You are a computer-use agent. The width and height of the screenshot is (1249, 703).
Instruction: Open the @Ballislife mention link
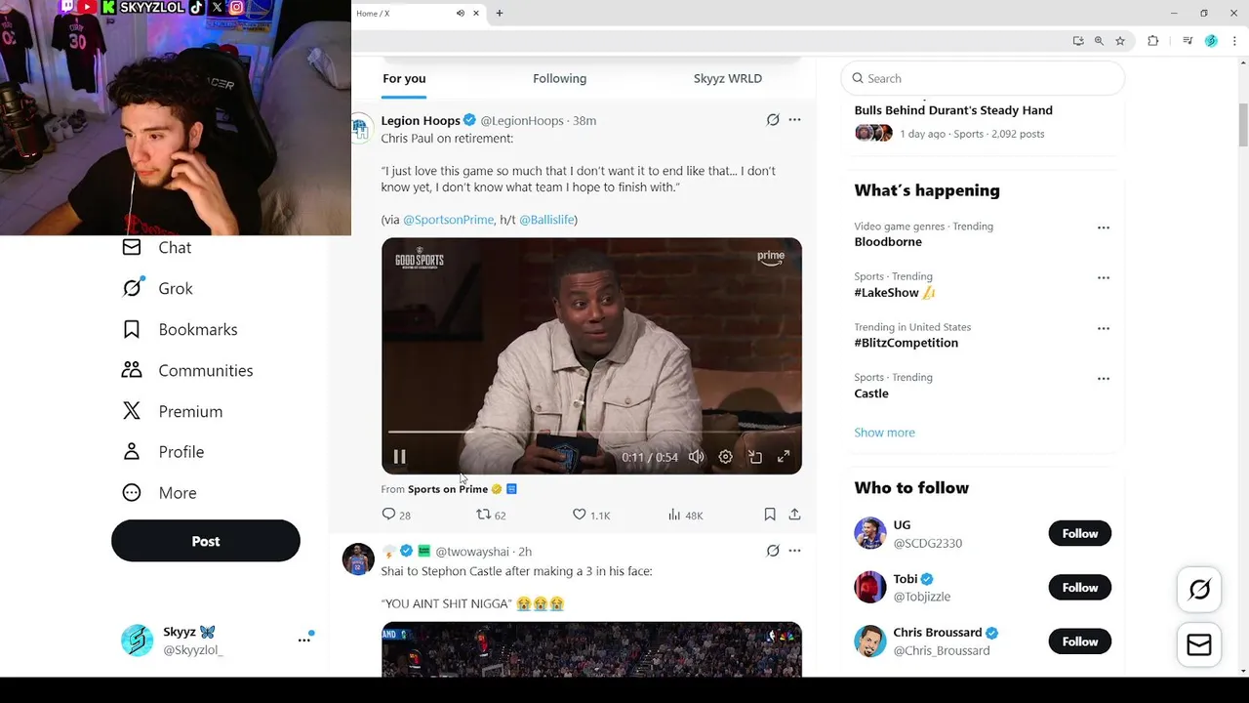pos(546,220)
